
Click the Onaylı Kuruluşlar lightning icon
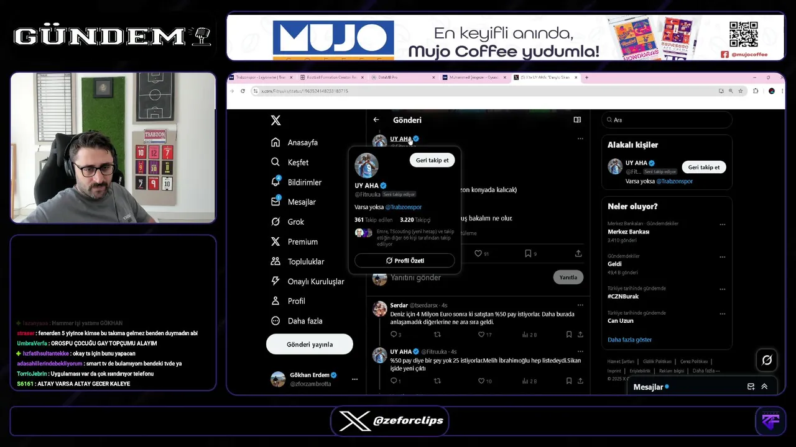coord(275,281)
